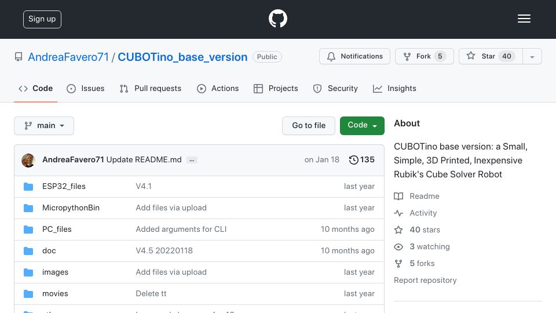
Task: Click 'Add files via upload' in MicropythonBin row
Action: point(171,208)
